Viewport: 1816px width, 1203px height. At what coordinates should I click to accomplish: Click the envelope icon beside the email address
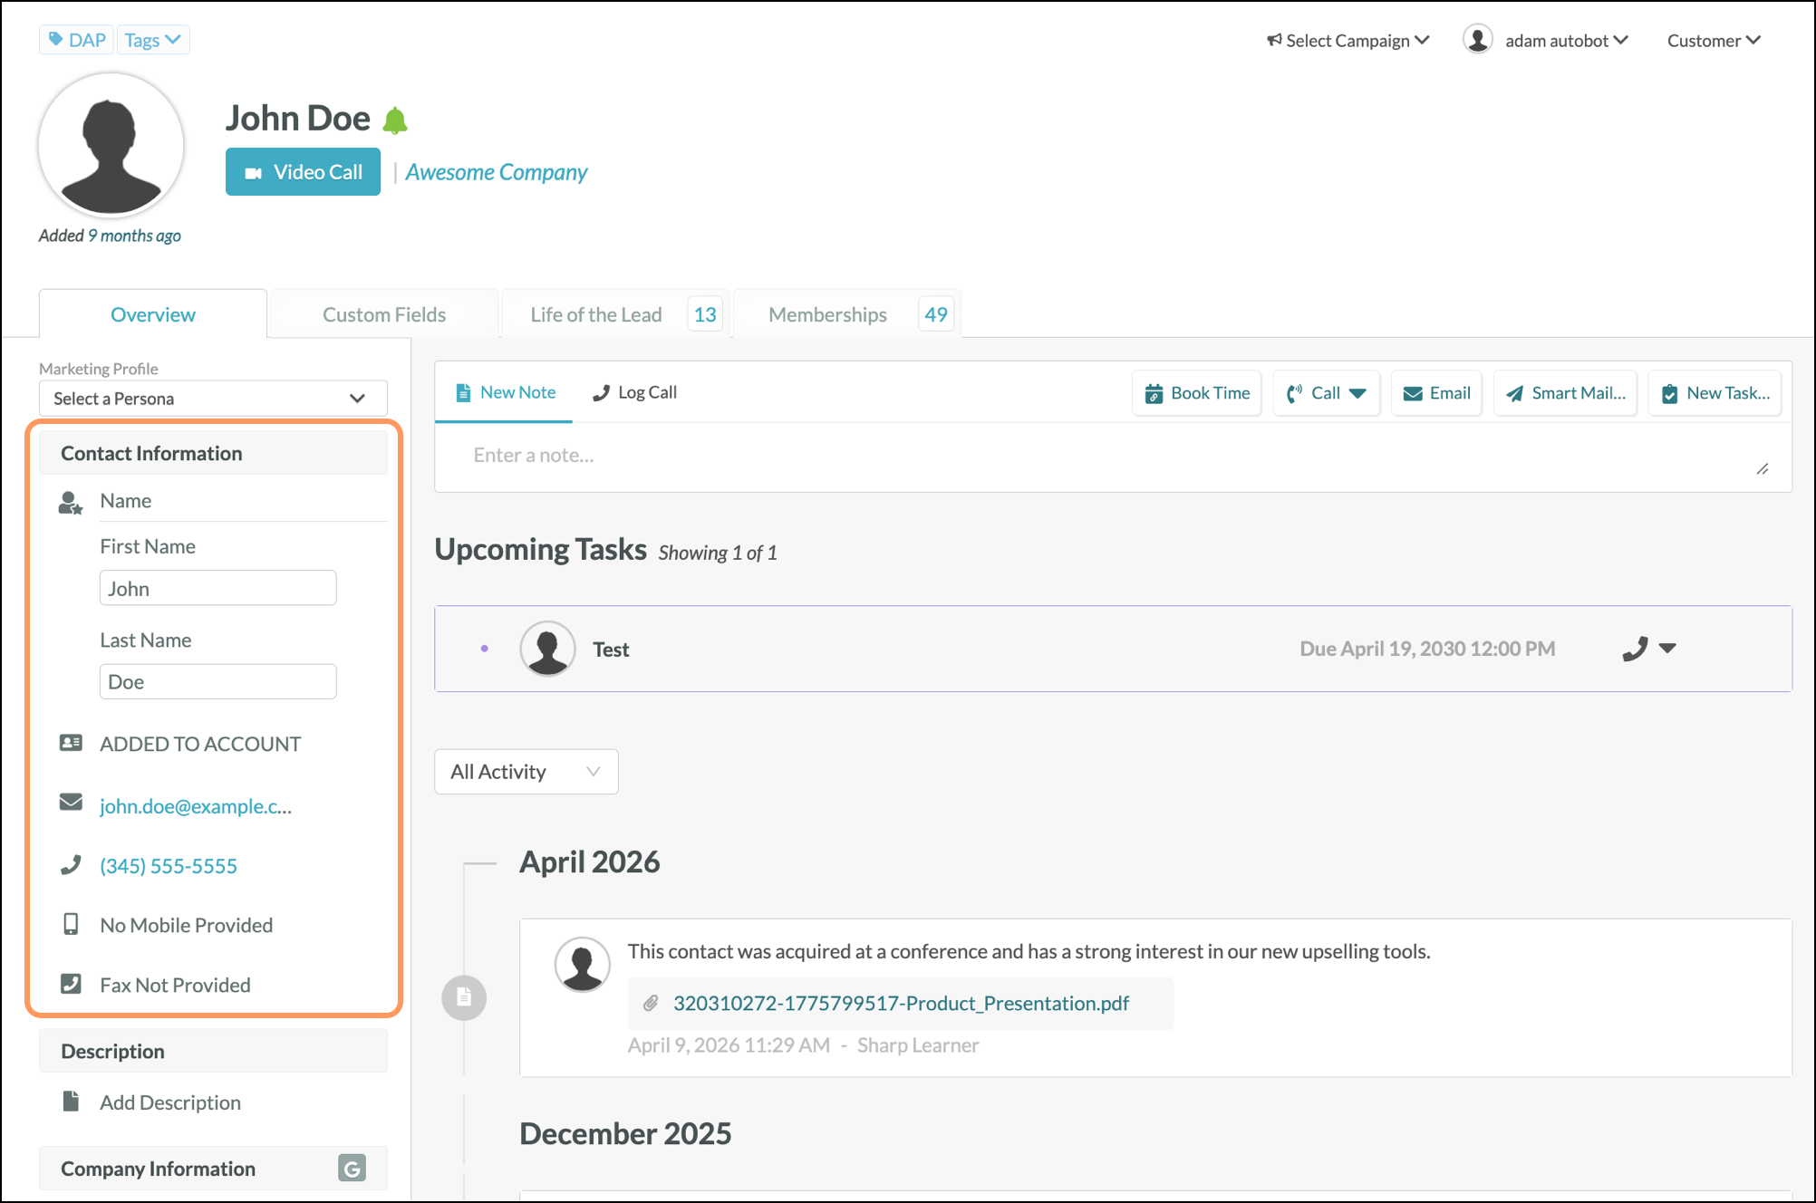point(71,802)
